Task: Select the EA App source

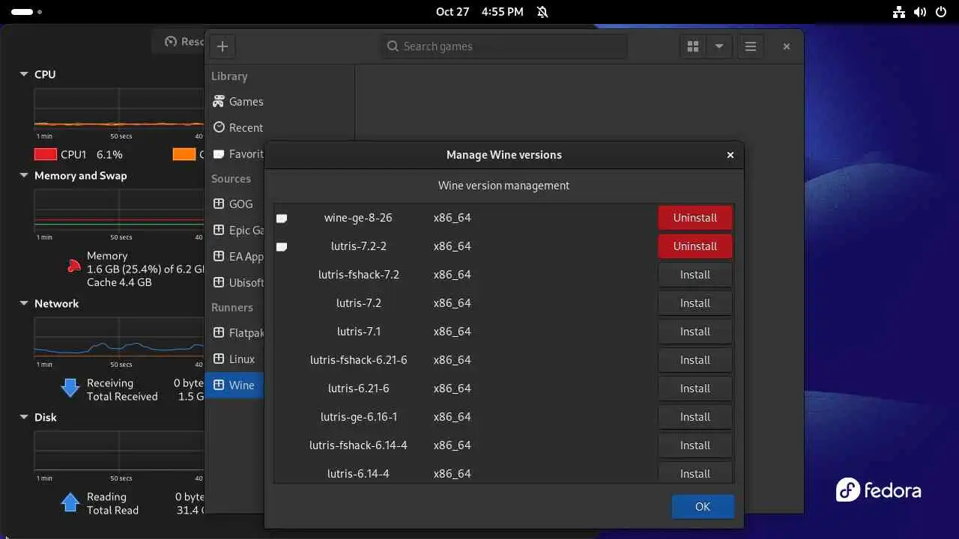Action: pyautogui.click(x=235, y=257)
